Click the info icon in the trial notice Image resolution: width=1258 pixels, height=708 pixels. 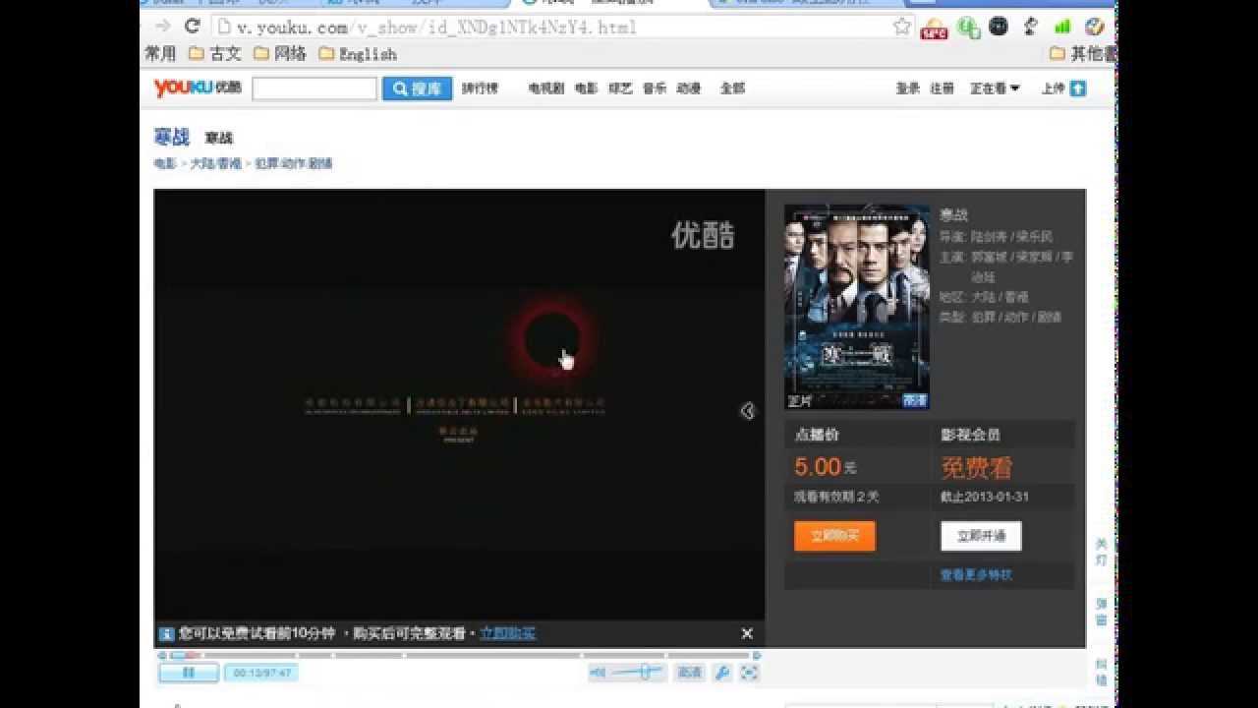point(166,634)
